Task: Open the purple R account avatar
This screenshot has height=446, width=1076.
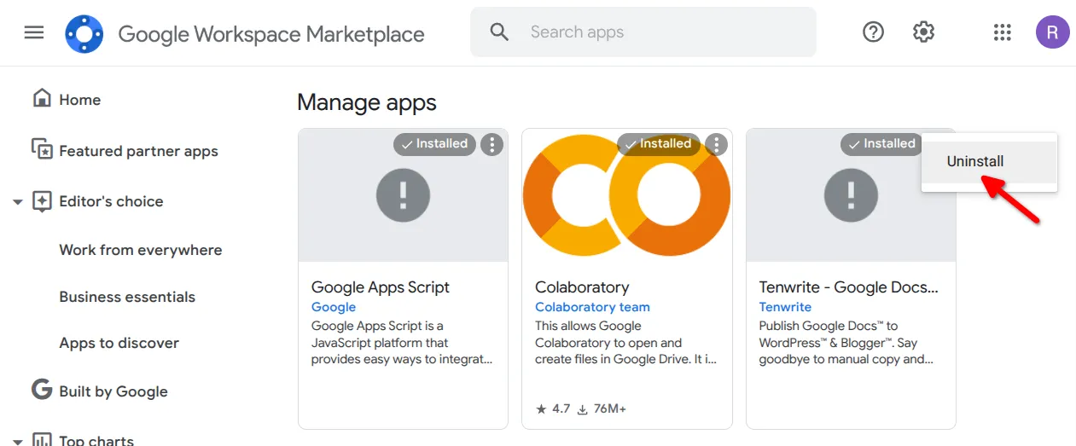Action: [1052, 32]
